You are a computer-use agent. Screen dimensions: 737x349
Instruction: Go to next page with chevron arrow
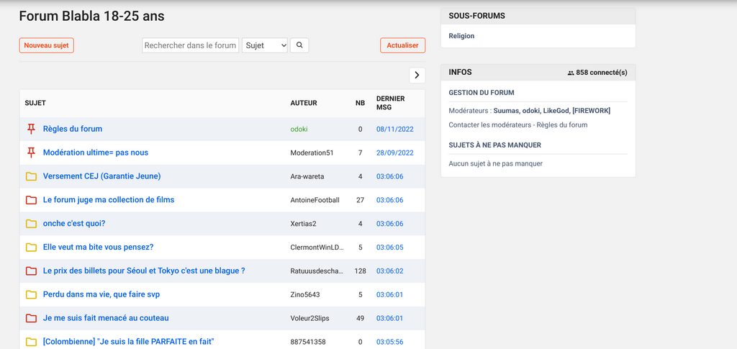coord(417,76)
